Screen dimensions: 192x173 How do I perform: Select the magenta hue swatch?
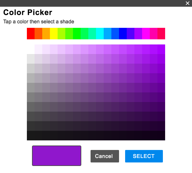tap(146, 34)
